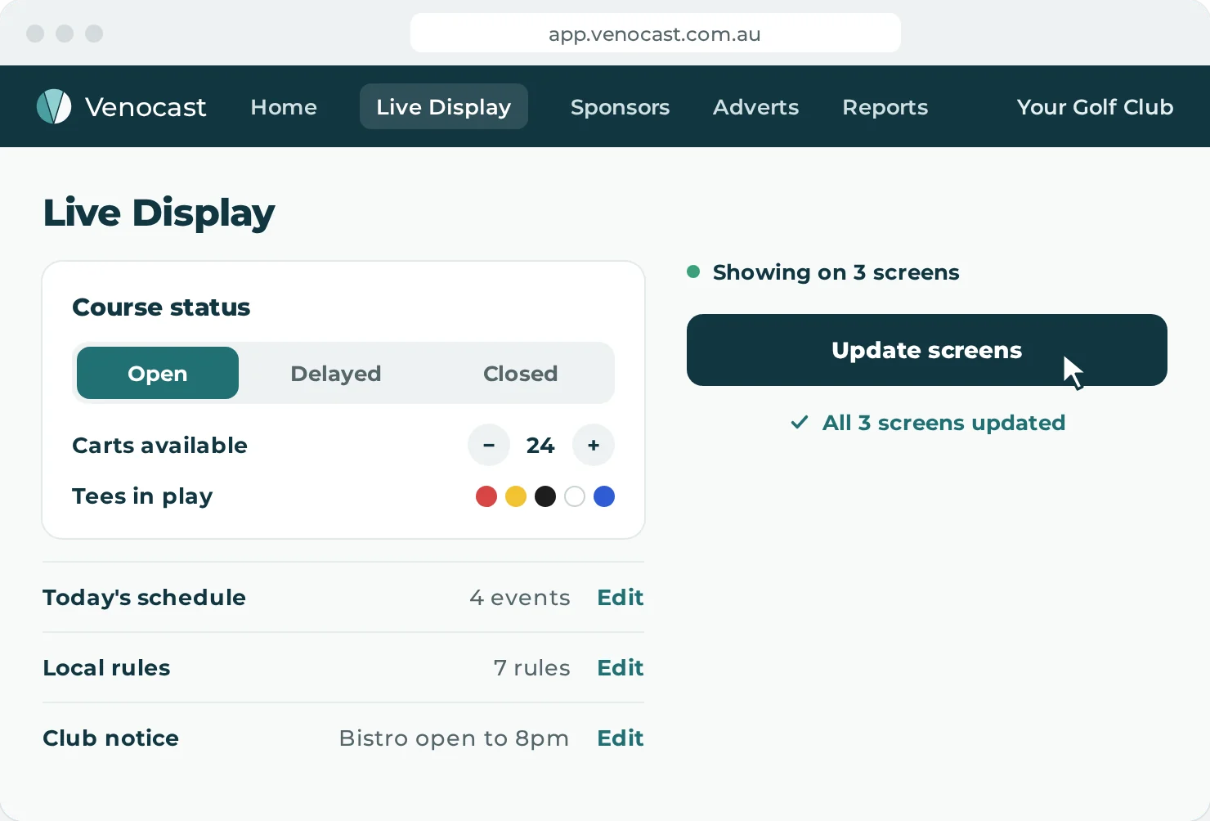Toggle the red tee marker
The width and height of the screenshot is (1210, 821).
[486, 496]
